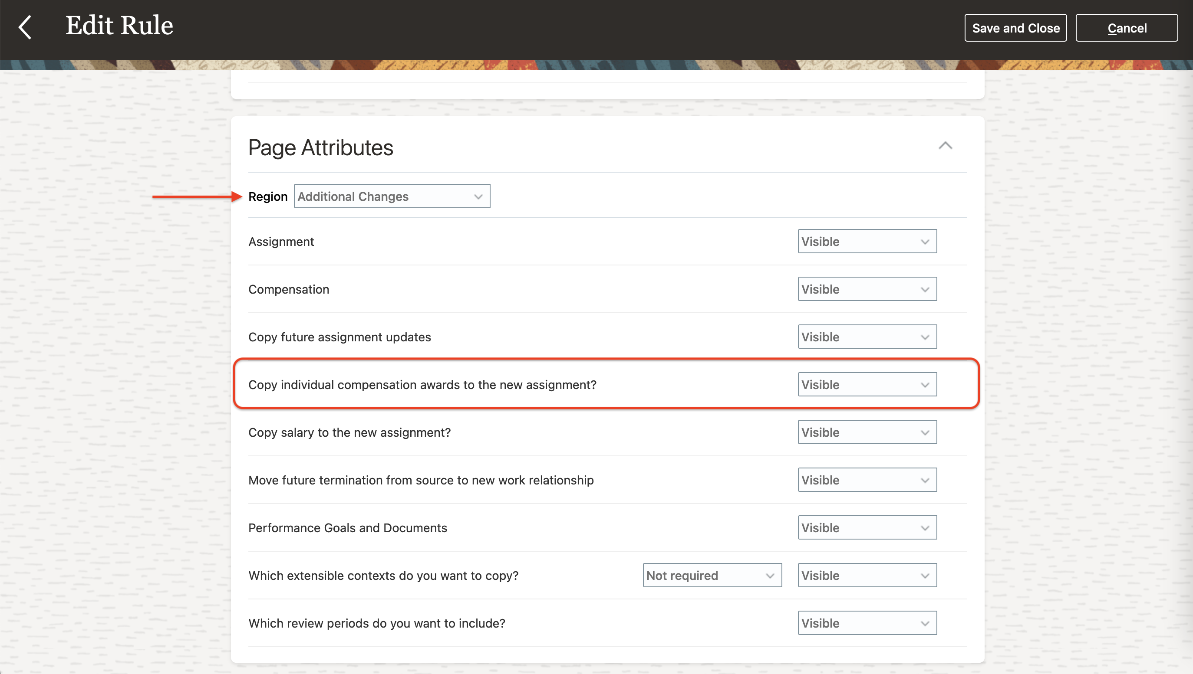Screen dimensions: 1193x674
Task: Click the Edit Rule page title
Action: point(119,26)
